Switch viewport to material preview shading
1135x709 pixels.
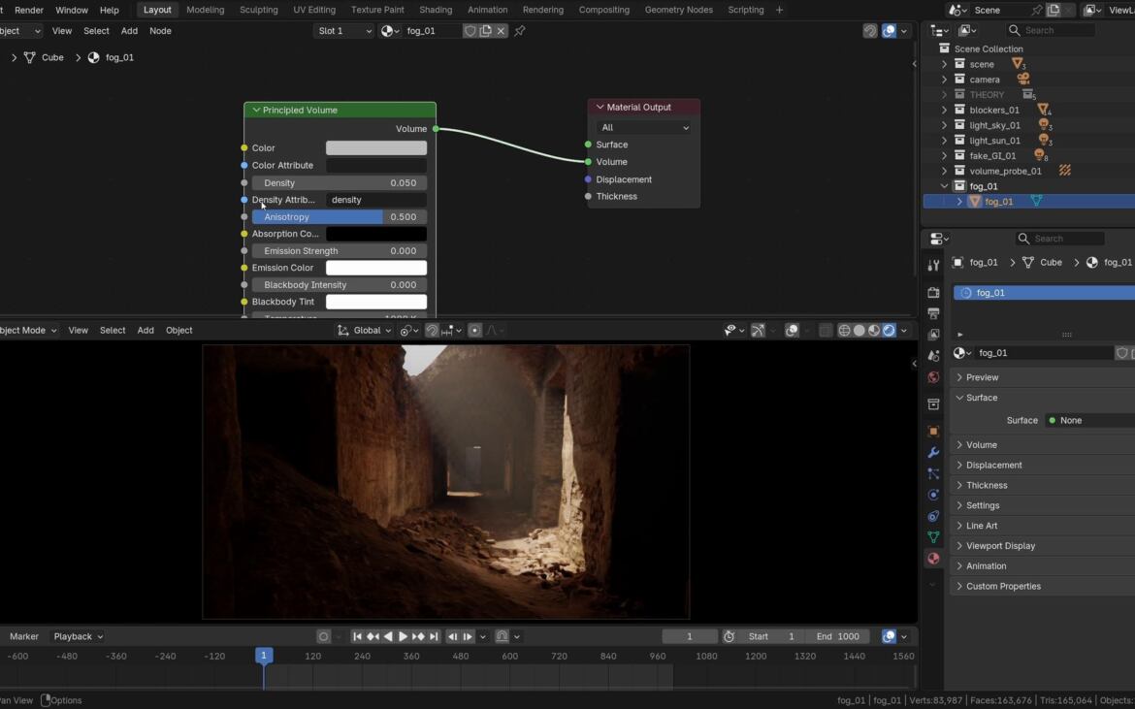click(x=874, y=331)
